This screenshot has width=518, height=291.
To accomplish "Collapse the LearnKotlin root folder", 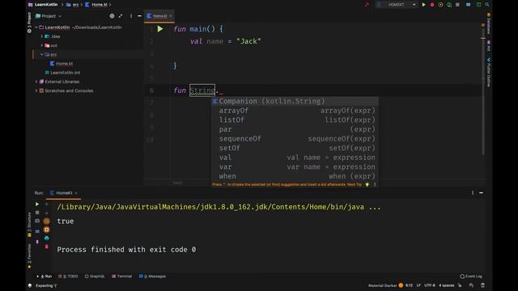I will pos(36,27).
